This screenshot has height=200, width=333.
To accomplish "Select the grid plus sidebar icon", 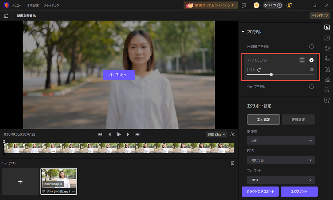I will tap(327, 59).
